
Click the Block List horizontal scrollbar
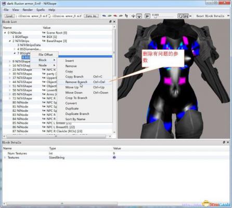[x=57, y=136]
